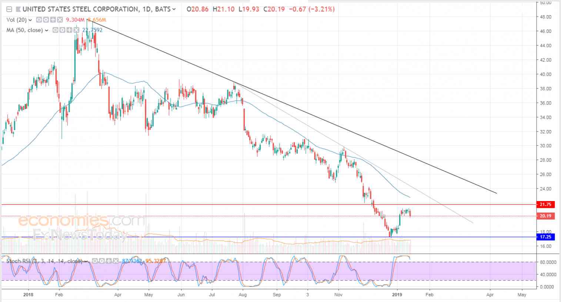561x302 pixels.
Task: Click the 20.19 current price label
Action: 546,216
